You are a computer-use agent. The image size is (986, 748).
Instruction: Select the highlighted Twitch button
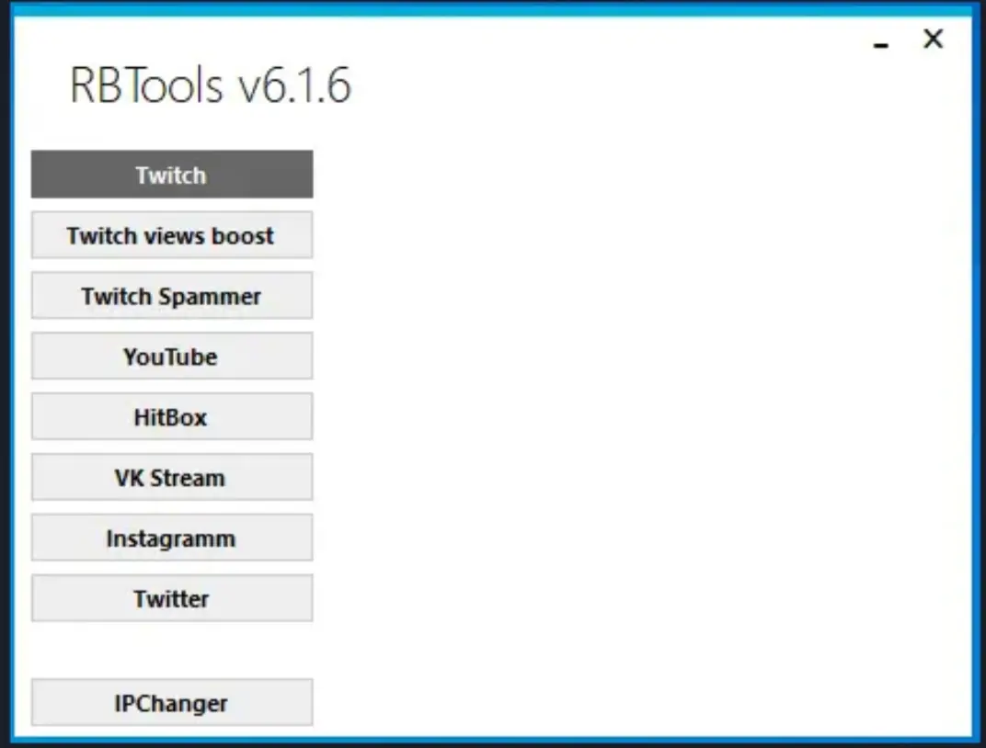point(172,174)
